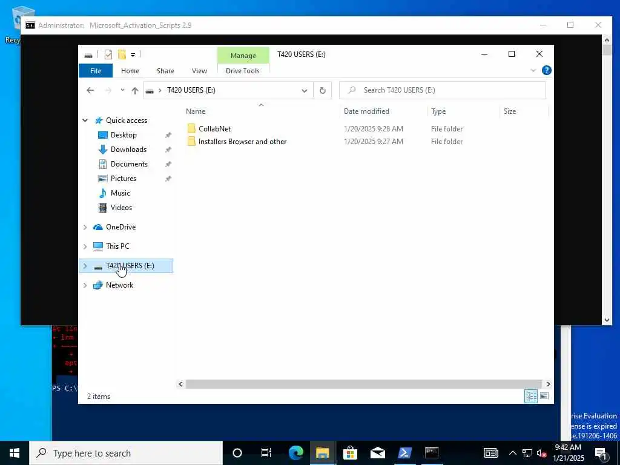
Task: Click the Help question mark icon
Action: pyautogui.click(x=547, y=70)
